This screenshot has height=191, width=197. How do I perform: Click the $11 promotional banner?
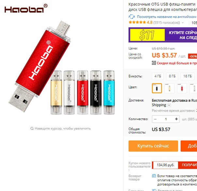163,35
